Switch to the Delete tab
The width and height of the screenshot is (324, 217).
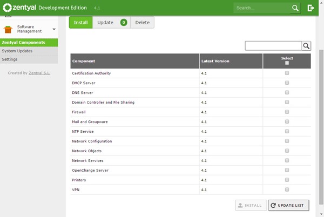pyautogui.click(x=143, y=23)
